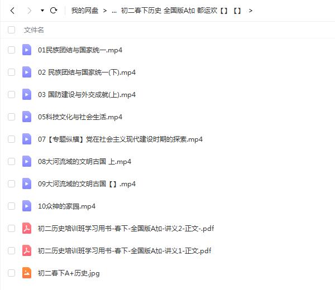The image size is (335, 290).
Task: Open file name 01民族团结与国家统一.mp4
Action: pyautogui.click(x=80, y=50)
